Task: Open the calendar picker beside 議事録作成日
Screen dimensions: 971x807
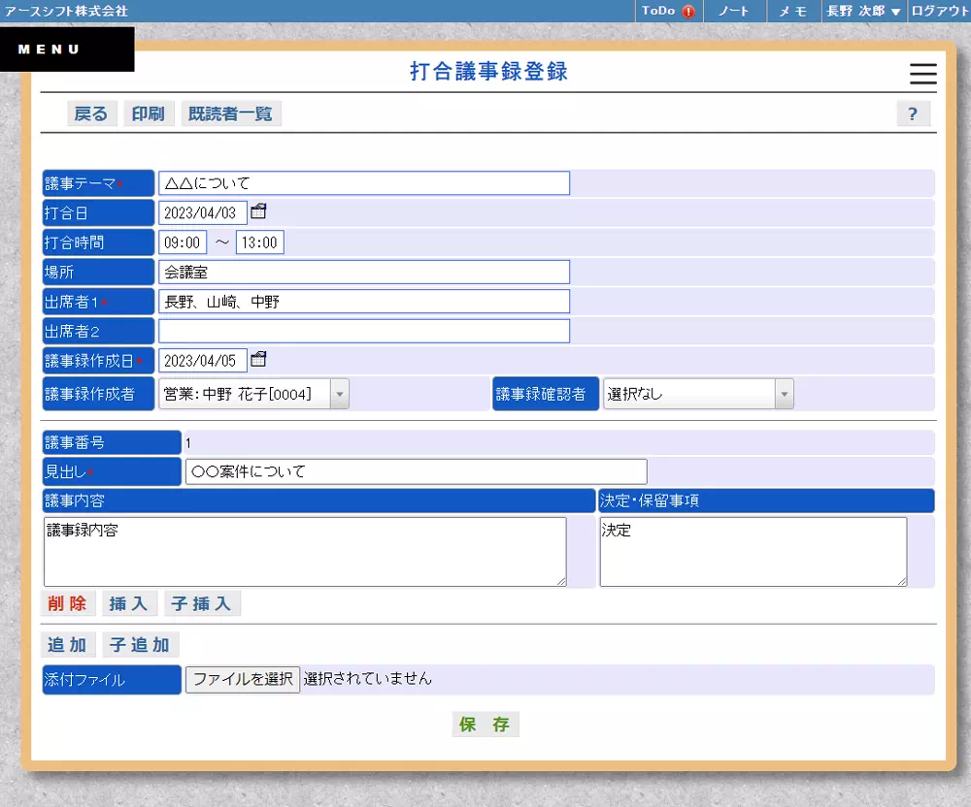Action: [256, 359]
